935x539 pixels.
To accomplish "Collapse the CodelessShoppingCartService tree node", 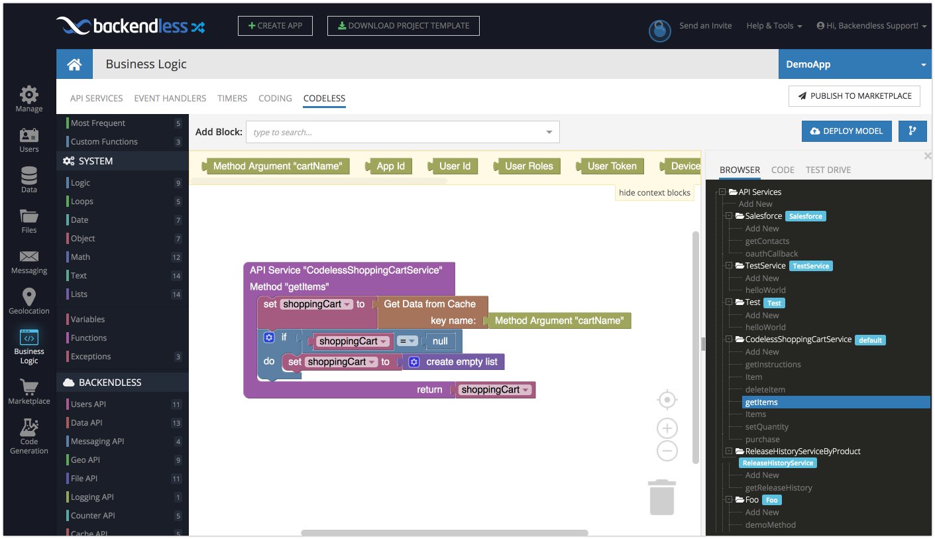I will coord(729,339).
